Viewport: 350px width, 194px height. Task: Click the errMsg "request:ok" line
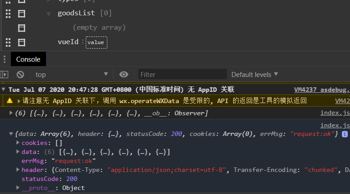coord(59,161)
